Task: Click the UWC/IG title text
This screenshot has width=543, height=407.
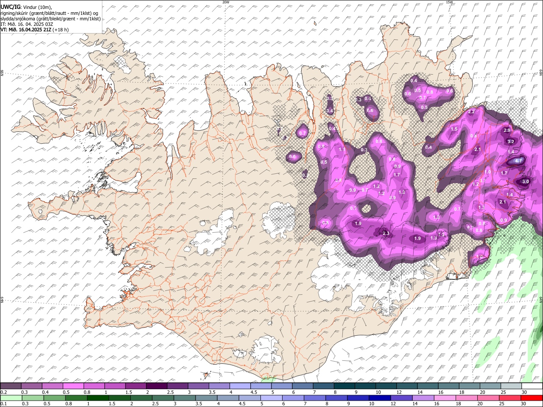Action: click(x=10, y=7)
